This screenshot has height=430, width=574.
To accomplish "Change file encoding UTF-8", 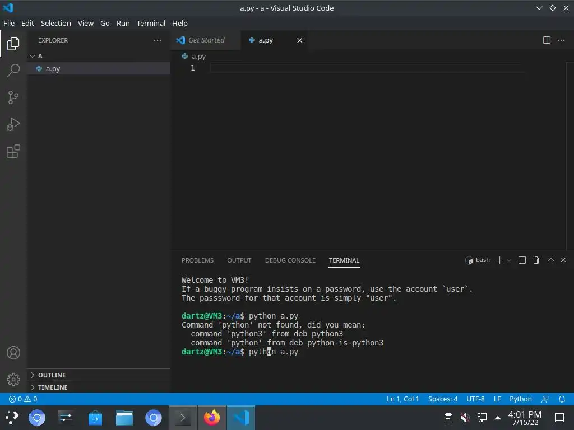I will pyautogui.click(x=475, y=399).
